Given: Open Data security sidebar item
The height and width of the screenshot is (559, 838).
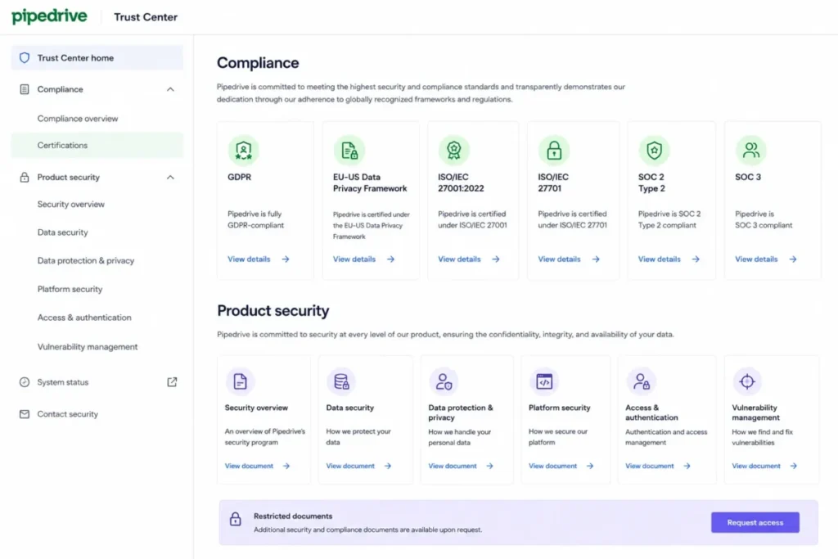Looking at the screenshot, I should pos(62,232).
